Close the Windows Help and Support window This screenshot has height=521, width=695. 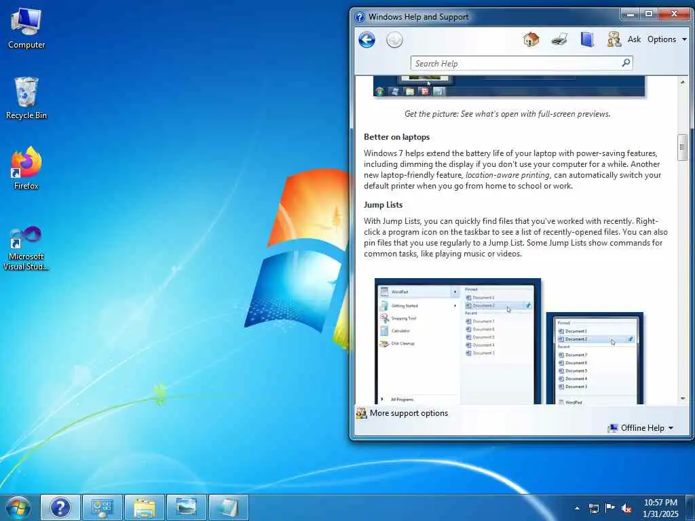(674, 14)
